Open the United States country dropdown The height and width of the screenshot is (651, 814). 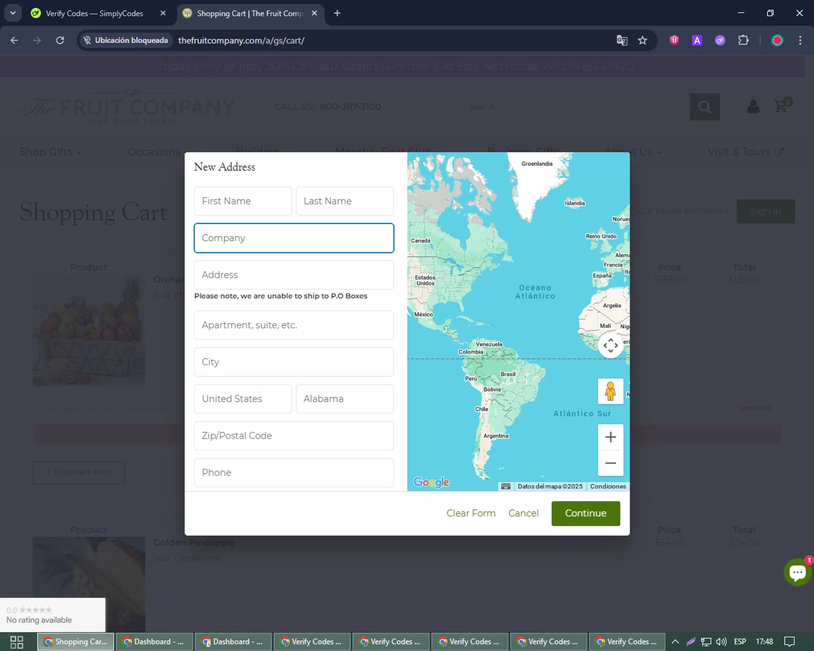pos(243,399)
